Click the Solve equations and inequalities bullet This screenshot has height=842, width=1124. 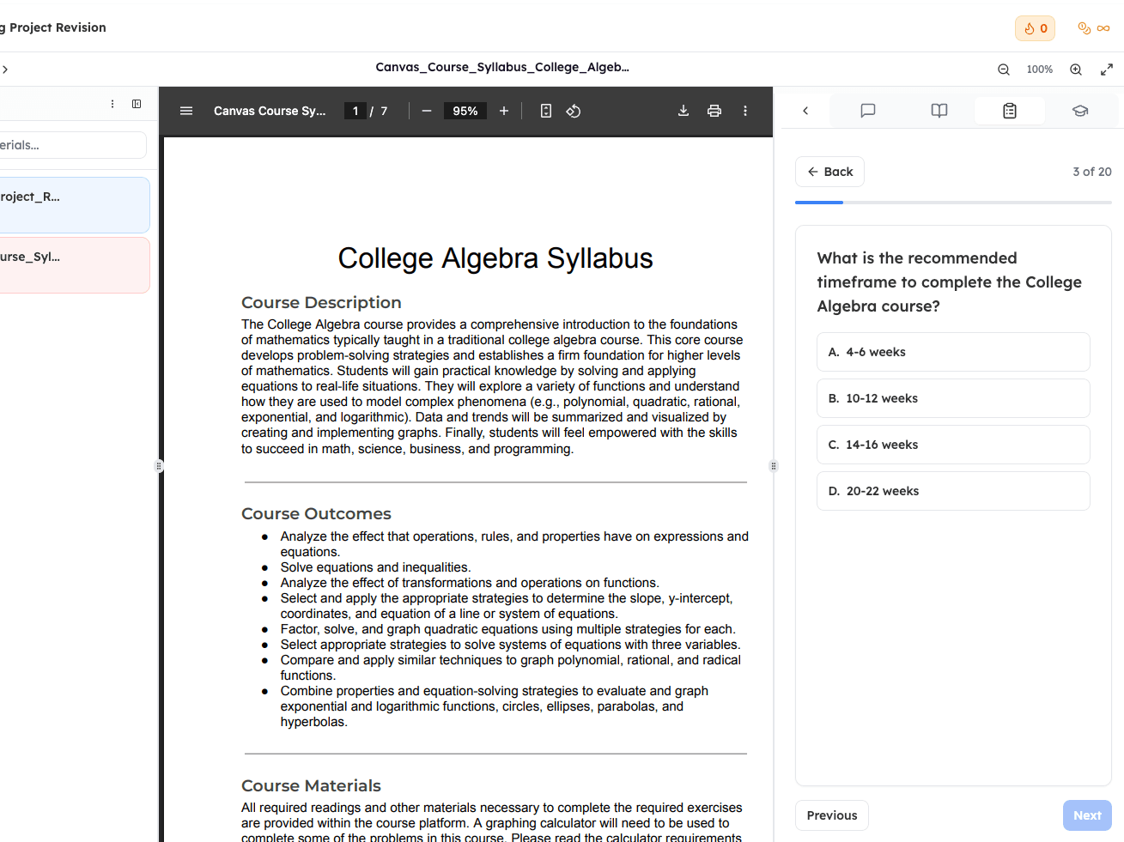tap(375, 567)
